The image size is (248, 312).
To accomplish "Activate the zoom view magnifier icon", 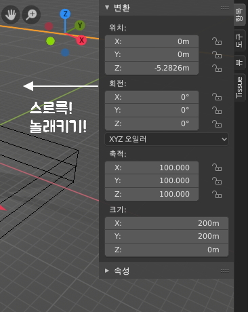I will (x=31, y=15).
